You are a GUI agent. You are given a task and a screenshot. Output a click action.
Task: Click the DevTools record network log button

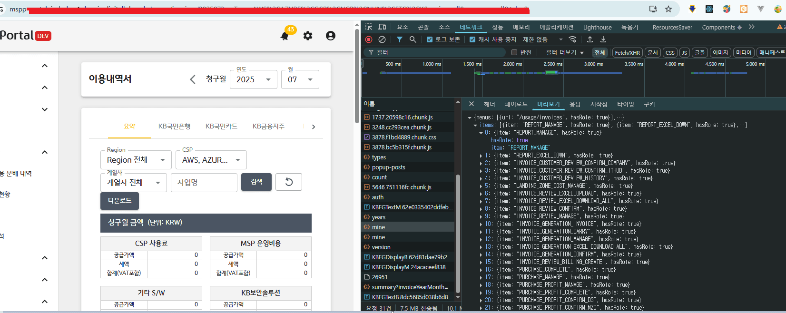(369, 39)
